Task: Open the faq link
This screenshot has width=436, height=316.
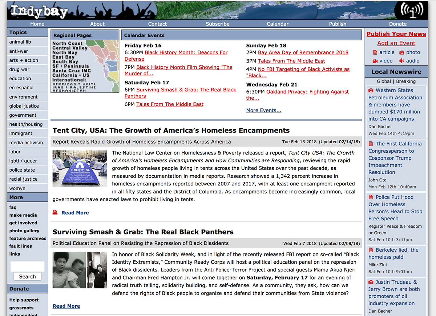Action: (13, 207)
